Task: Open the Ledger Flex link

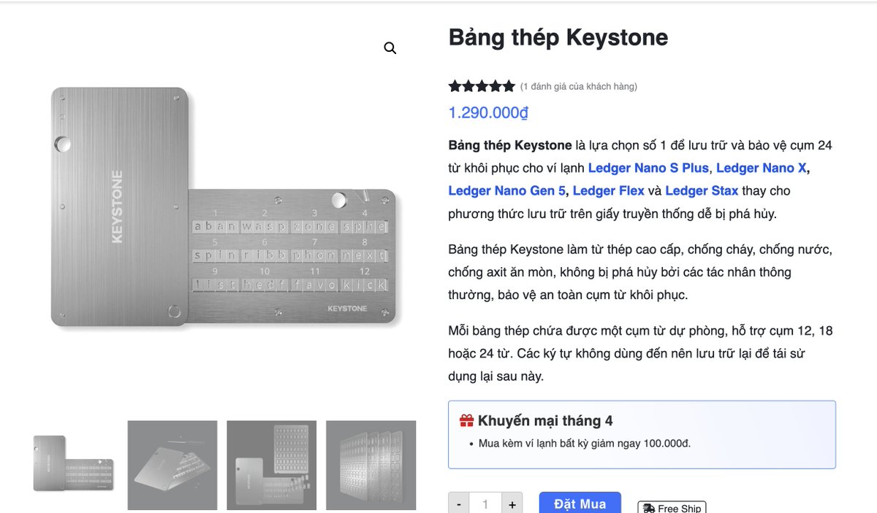Action: (609, 190)
